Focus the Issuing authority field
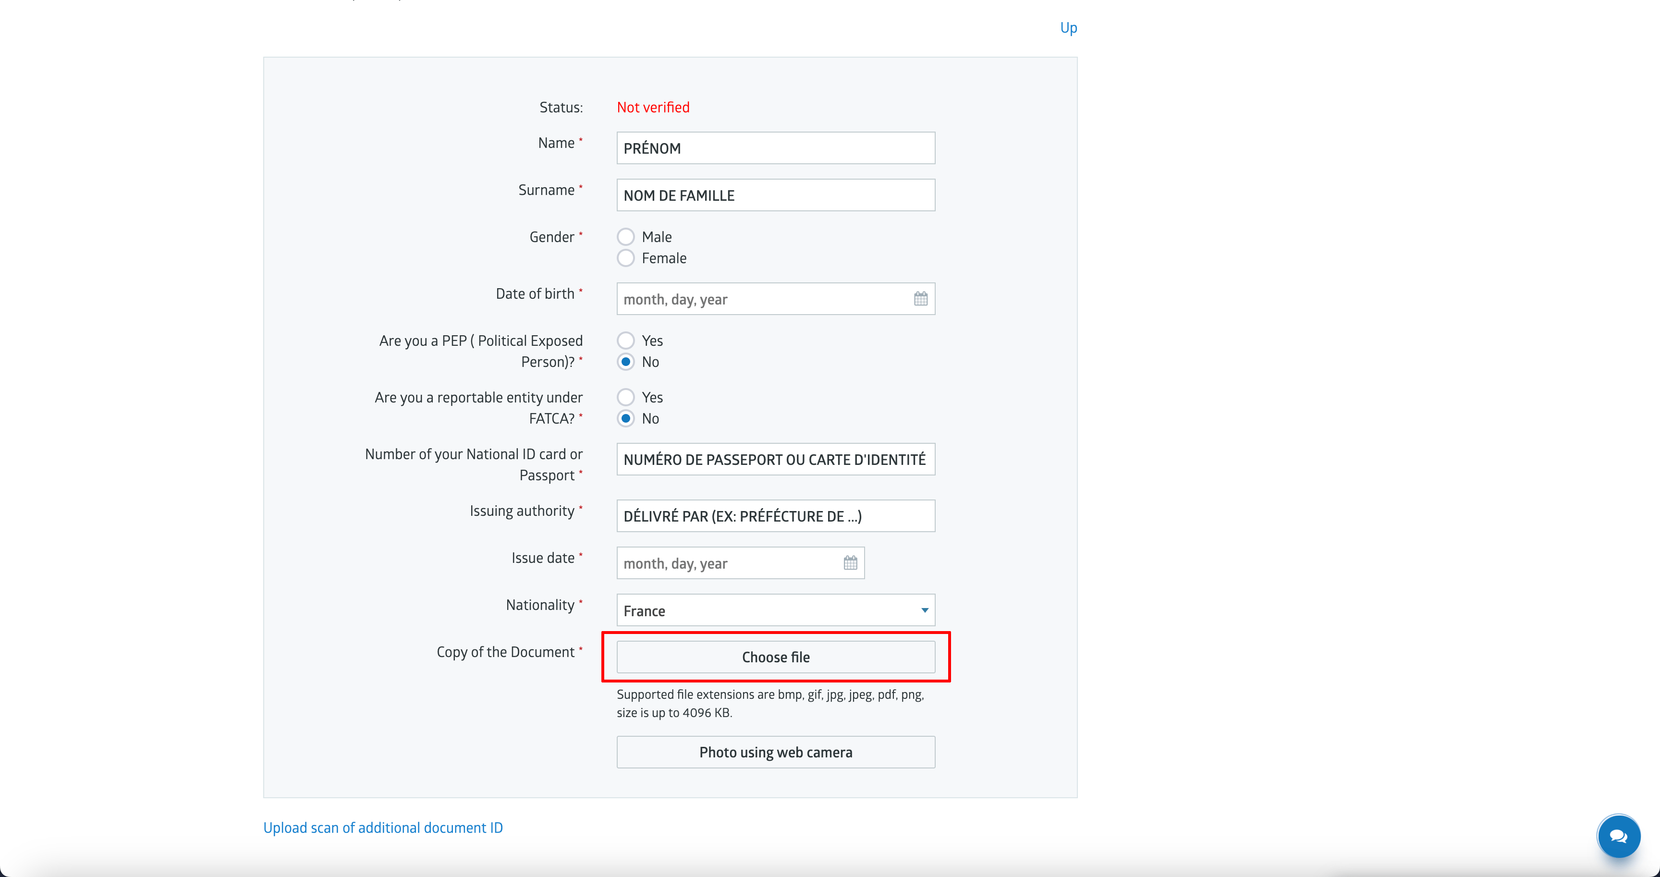The width and height of the screenshot is (1660, 877). coord(775,516)
